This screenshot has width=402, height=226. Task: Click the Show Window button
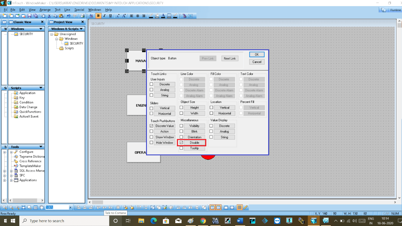click(164, 137)
